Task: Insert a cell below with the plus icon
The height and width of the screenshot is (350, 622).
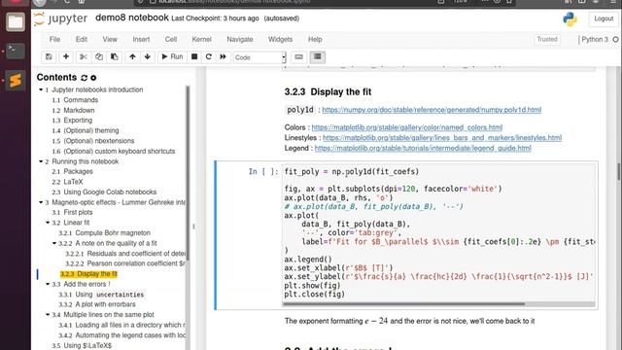Action: [x=66, y=56]
